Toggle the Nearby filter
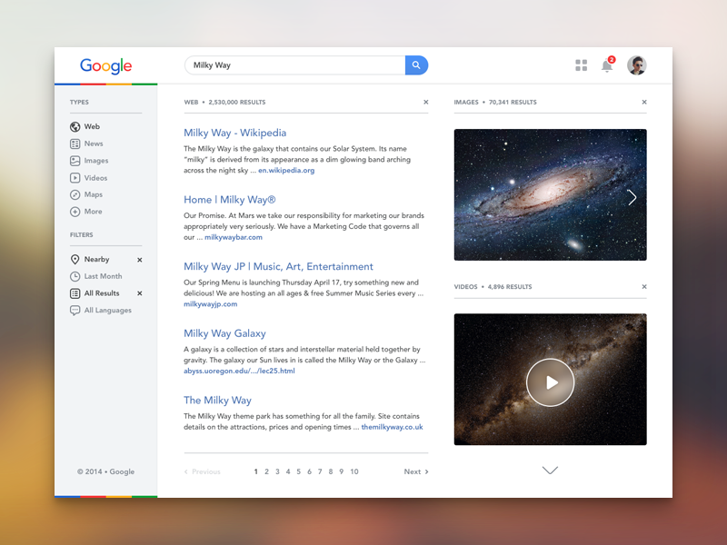727x545 pixels. pos(96,260)
